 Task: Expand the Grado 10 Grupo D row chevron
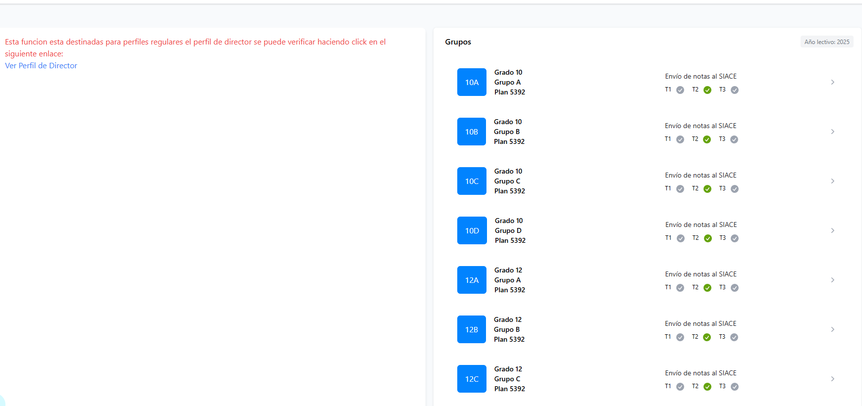click(x=833, y=230)
